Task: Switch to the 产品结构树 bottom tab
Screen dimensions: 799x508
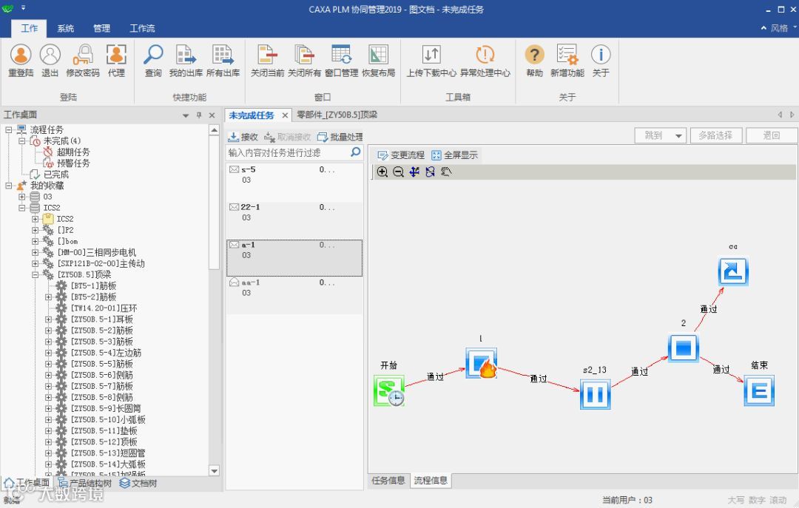Action: (86, 483)
